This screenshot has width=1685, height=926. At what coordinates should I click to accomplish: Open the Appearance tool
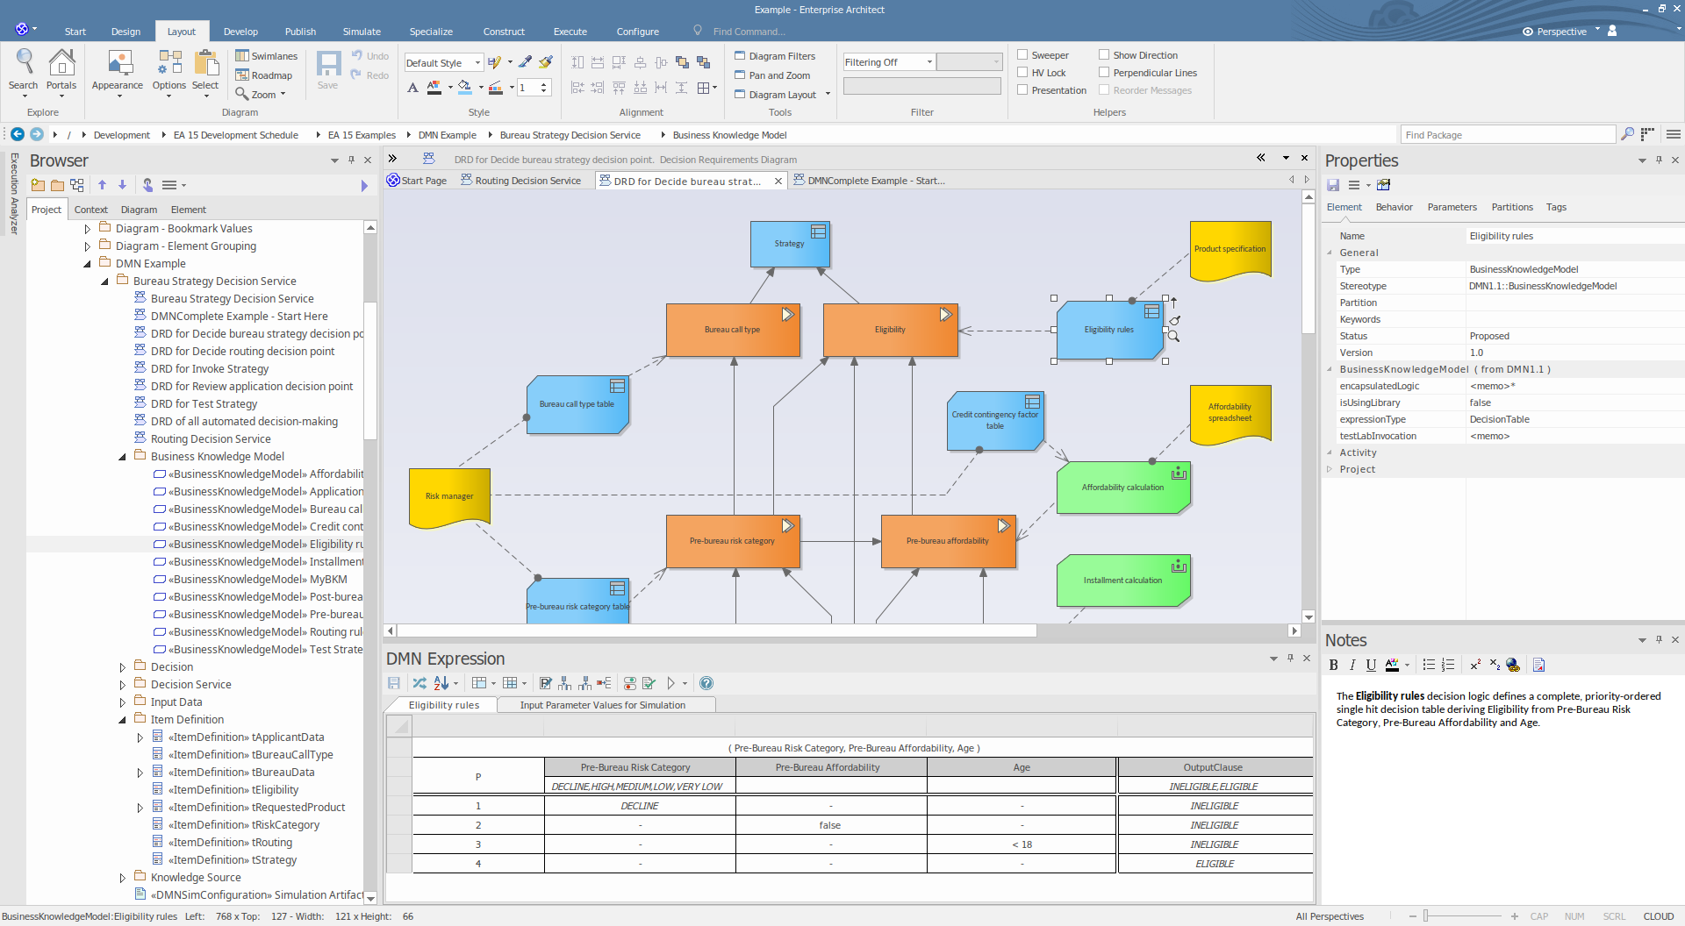118,70
